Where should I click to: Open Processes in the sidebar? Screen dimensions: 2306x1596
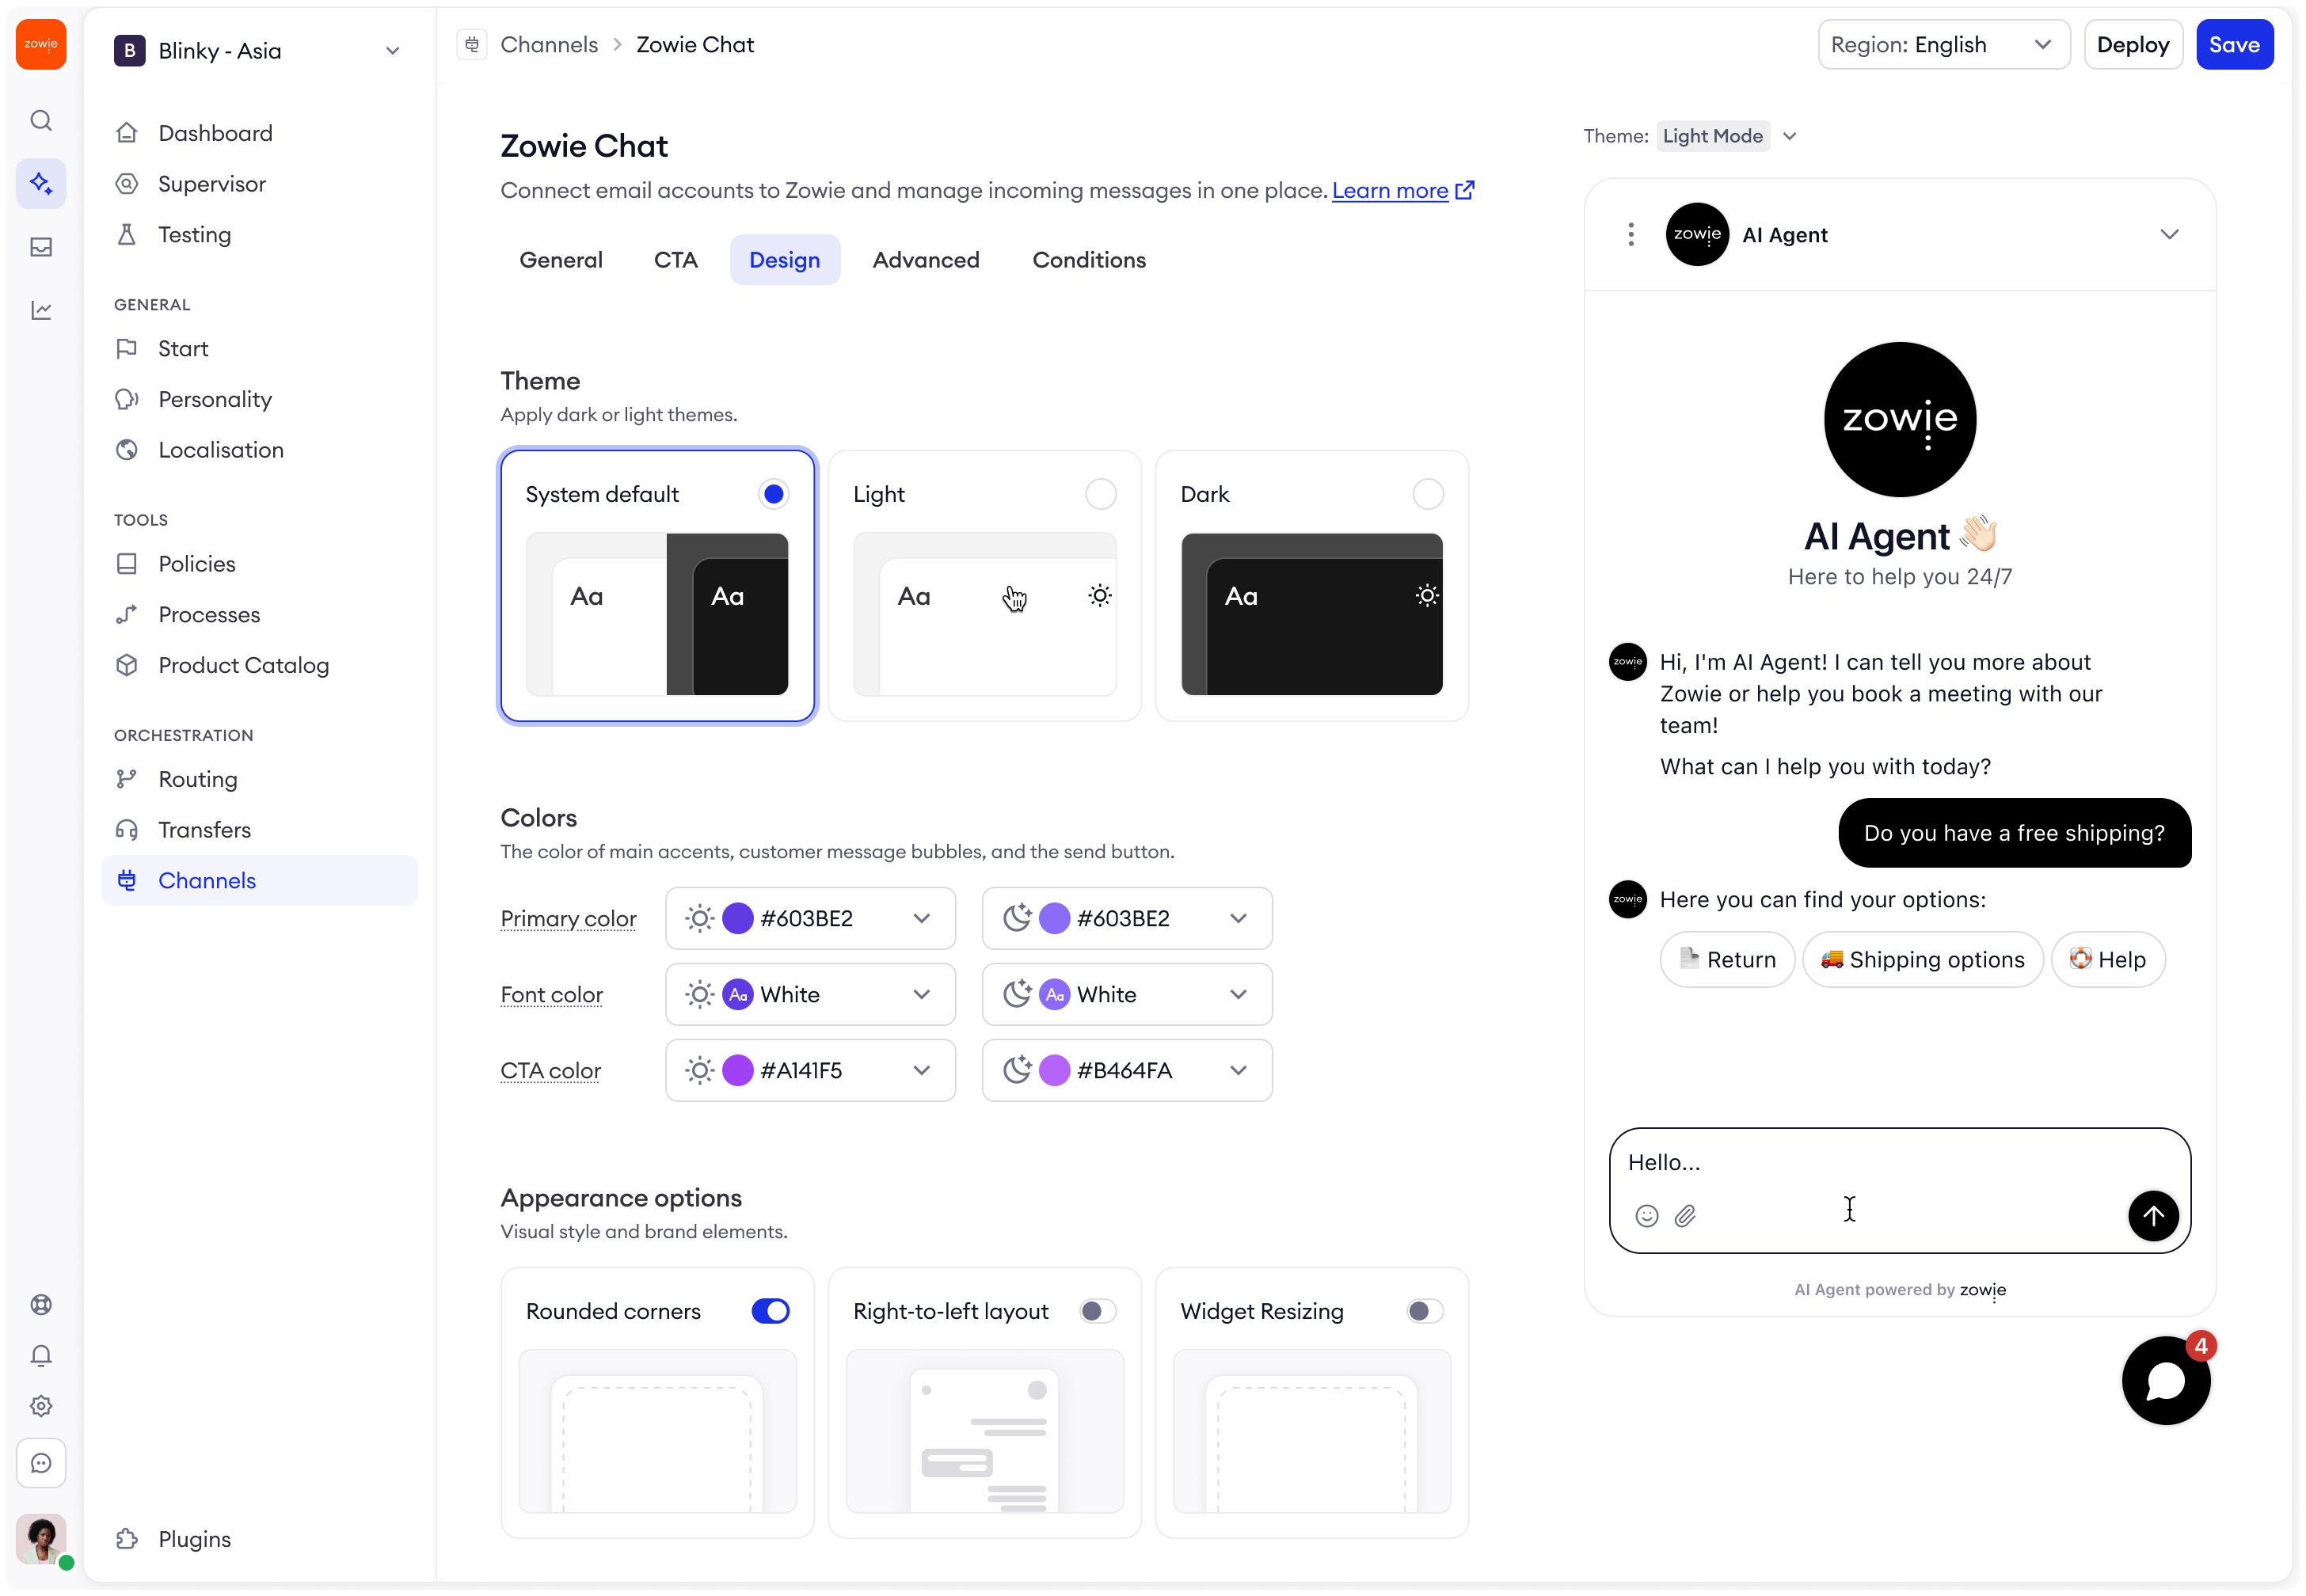(260, 615)
